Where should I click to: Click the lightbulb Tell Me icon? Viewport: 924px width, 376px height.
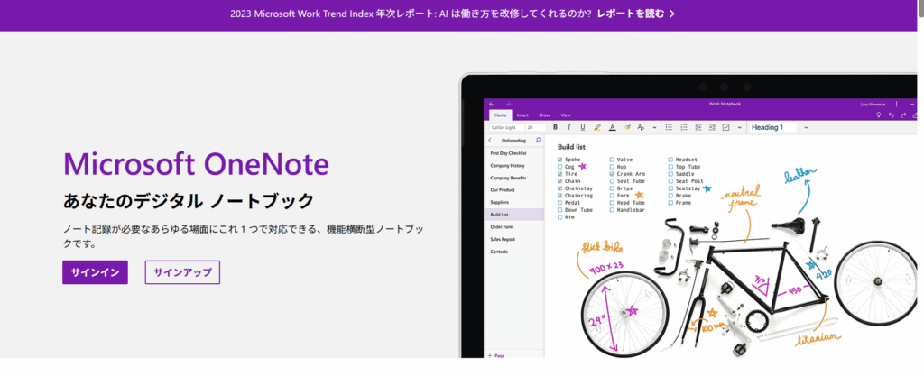tap(878, 115)
